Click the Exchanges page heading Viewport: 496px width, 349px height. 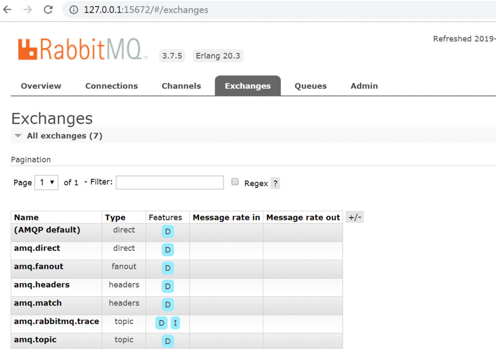coord(52,119)
